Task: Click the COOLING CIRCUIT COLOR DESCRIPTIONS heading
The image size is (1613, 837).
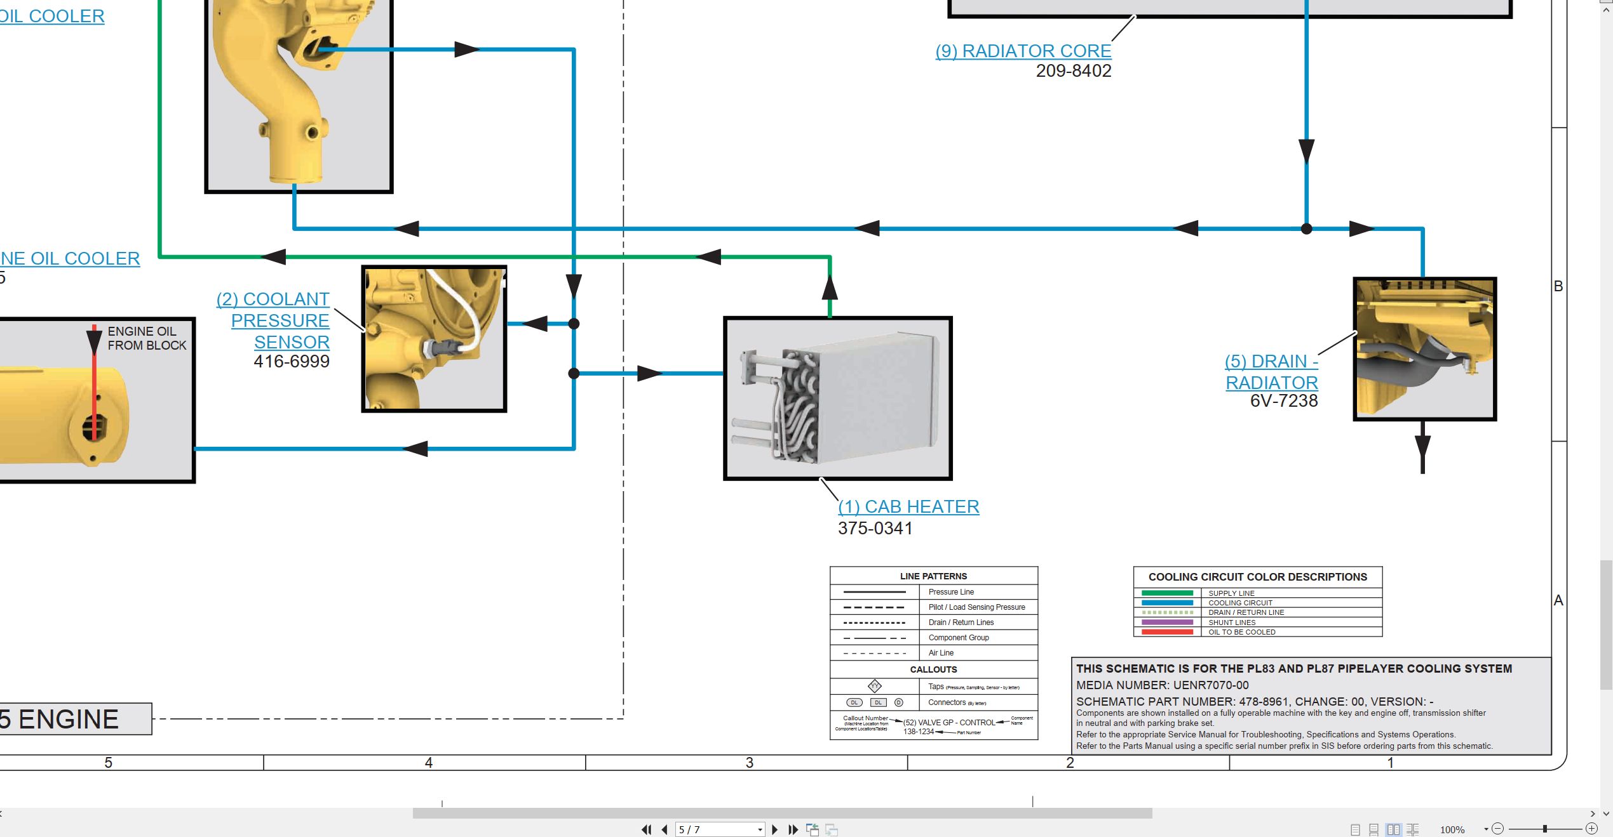Action: tap(1257, 577)
